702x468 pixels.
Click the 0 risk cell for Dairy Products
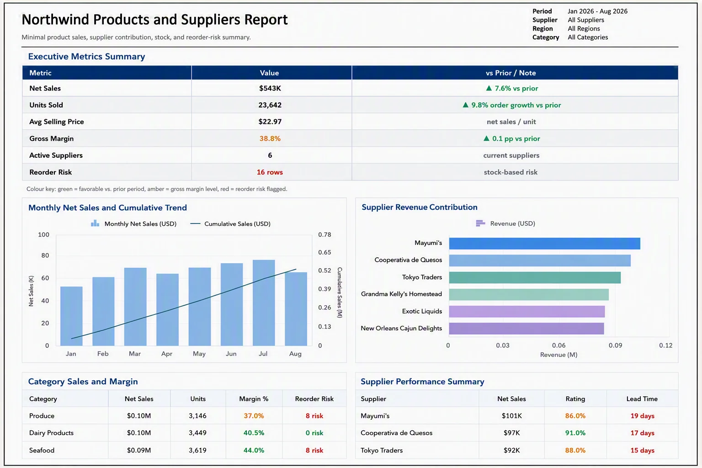tap(314, 432)
